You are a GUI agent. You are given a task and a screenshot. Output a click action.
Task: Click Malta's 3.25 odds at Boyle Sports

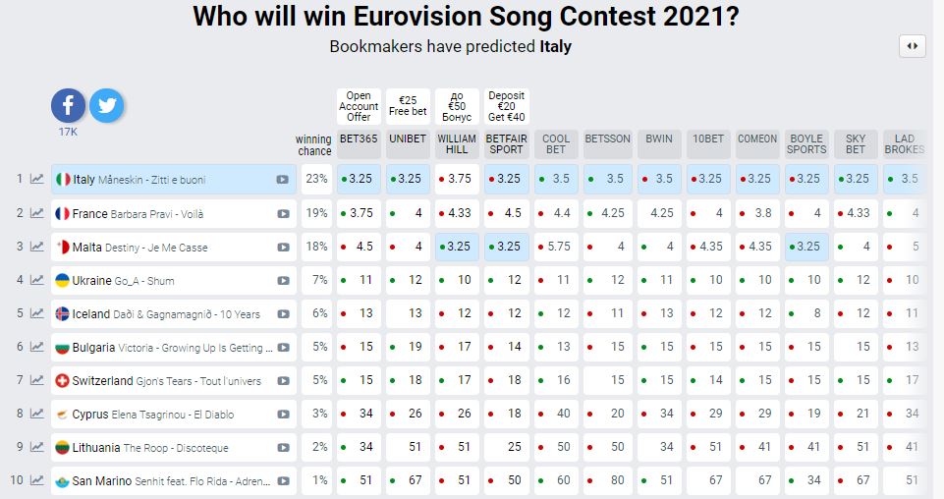[x=806, y=247]
